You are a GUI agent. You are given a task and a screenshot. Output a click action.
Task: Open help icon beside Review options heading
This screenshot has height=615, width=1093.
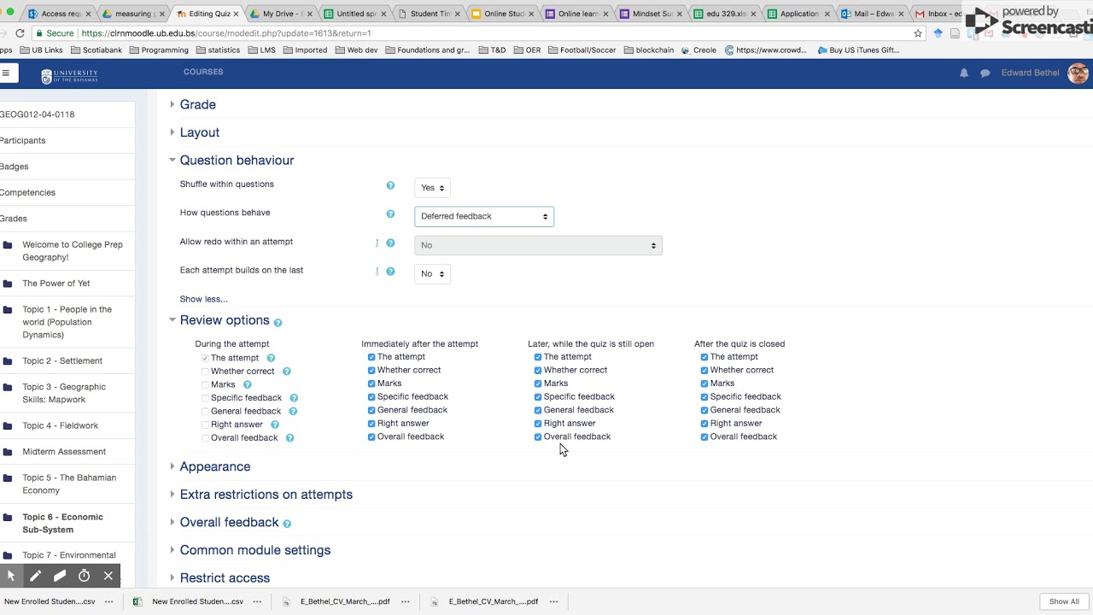(278, 323)
